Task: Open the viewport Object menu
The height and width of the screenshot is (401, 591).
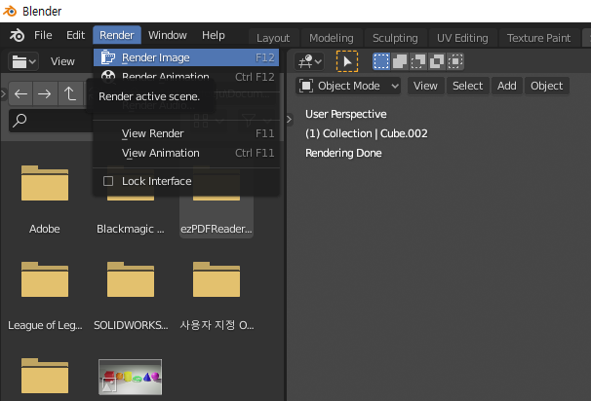Action: [546, 87]
